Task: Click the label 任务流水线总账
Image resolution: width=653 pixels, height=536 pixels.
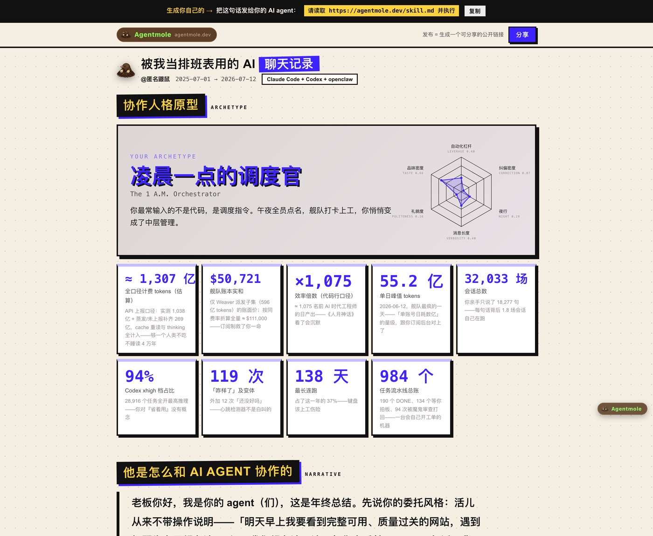Action: click(x=399, y=391)
